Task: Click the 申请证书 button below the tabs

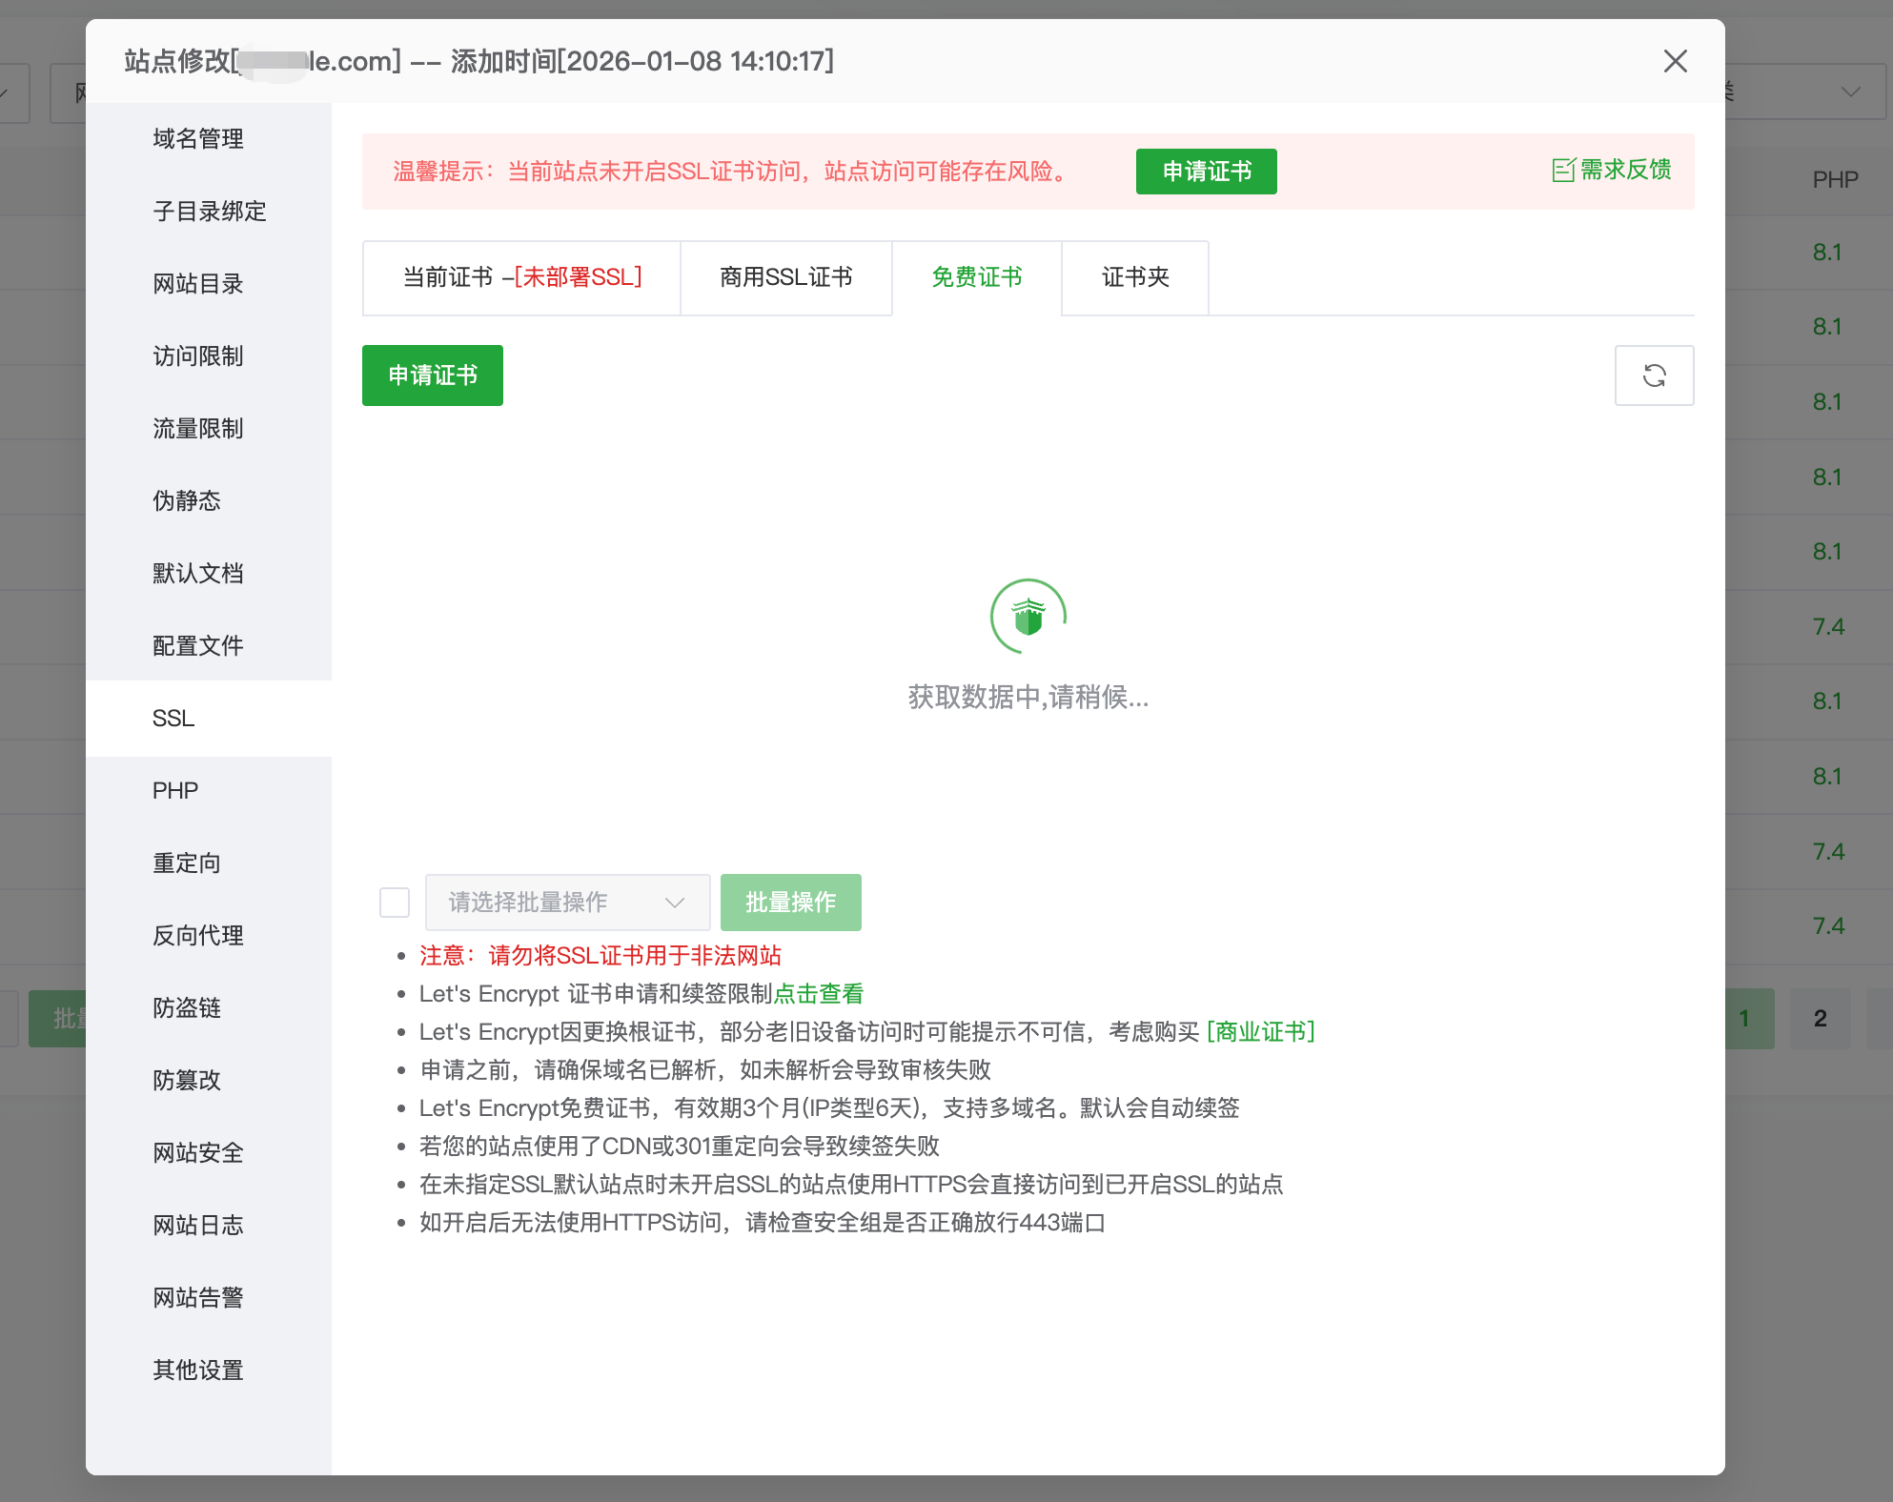Action: [x=433, y=375]
